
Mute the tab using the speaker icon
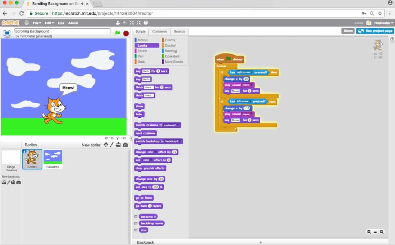click(83, 4)
